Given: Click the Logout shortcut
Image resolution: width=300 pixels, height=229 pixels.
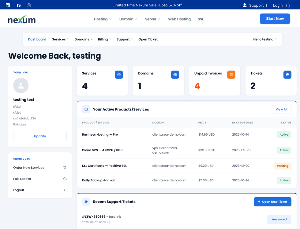Looking at the screenshot, I should [x=40, y=190].
